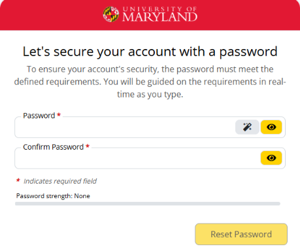Click the magic wand generate password icon

tap(247, 127)
